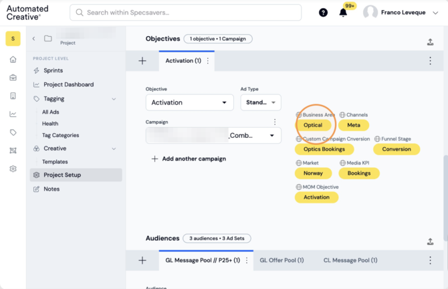Open notifications bell icon
This screenshot has height=289, width=448.
click(343, 13)
